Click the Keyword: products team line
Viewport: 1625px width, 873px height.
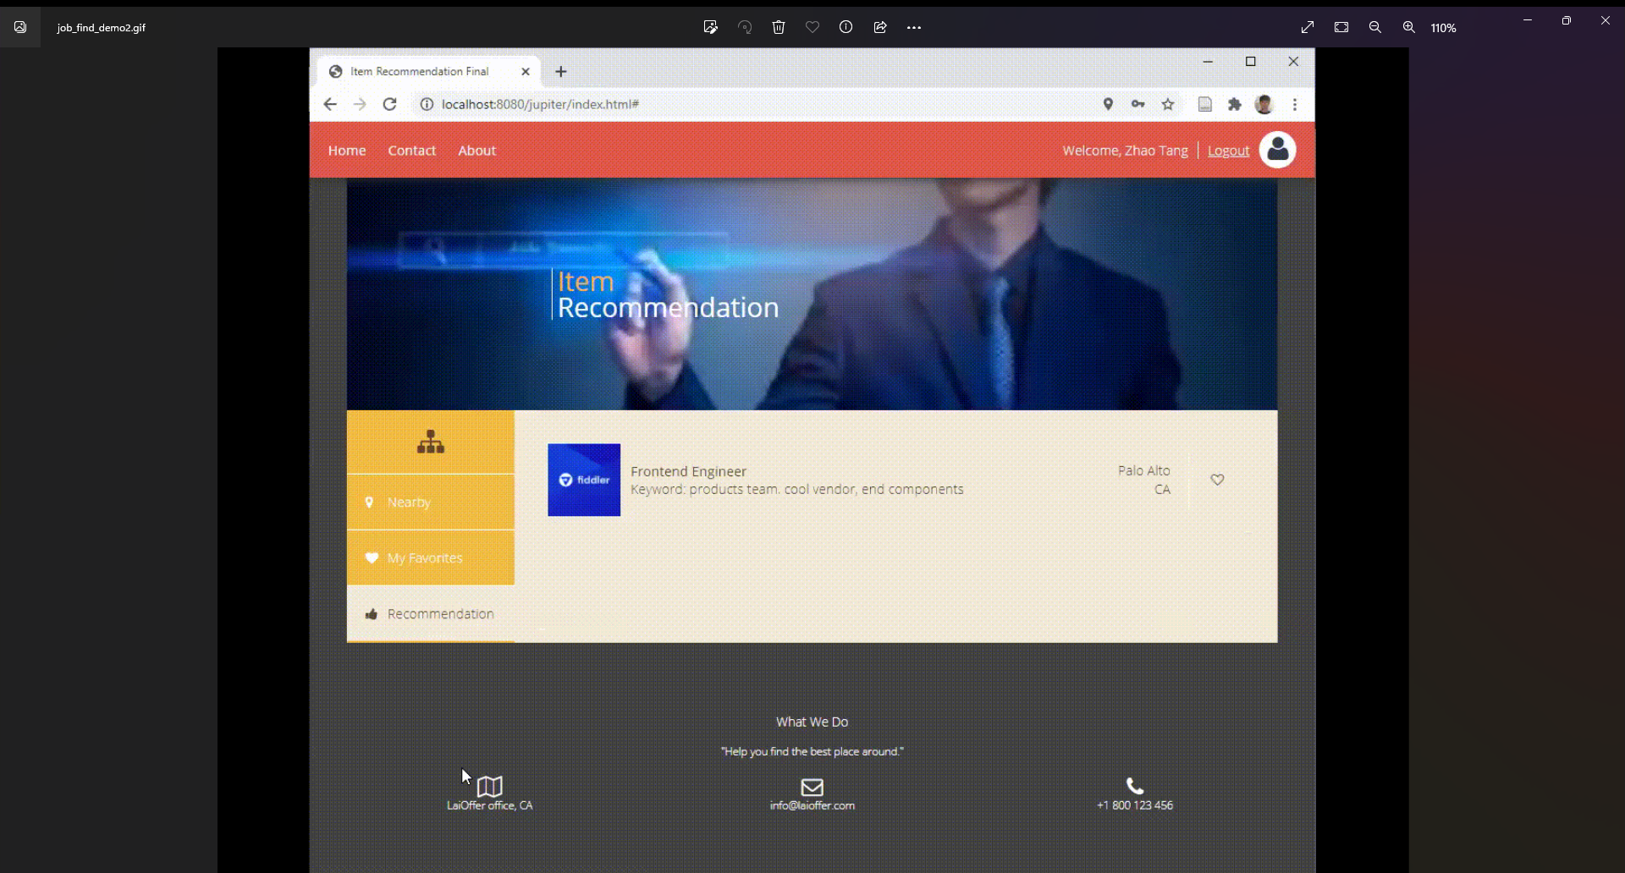[796, 490]
